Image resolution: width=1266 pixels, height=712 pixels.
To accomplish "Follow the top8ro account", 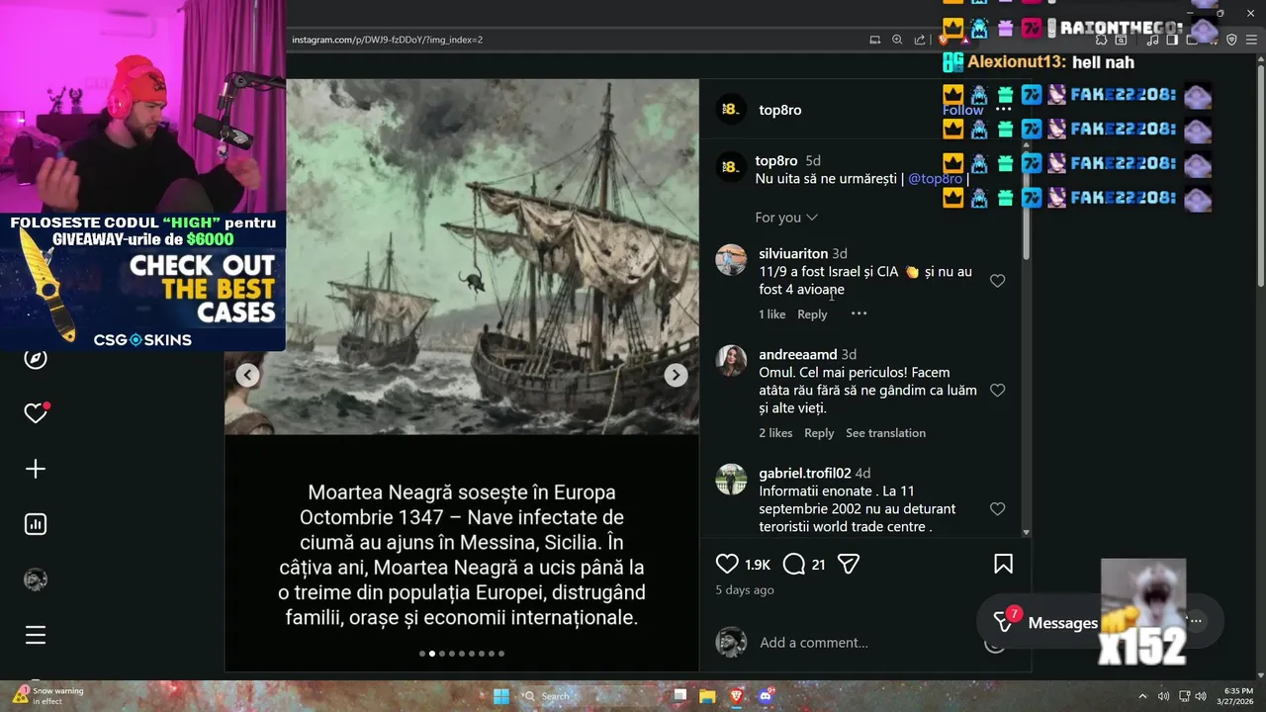I will pos(962,110).
